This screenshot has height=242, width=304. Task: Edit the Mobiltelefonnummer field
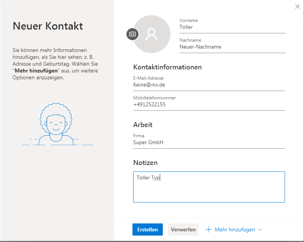pos(209,105)
